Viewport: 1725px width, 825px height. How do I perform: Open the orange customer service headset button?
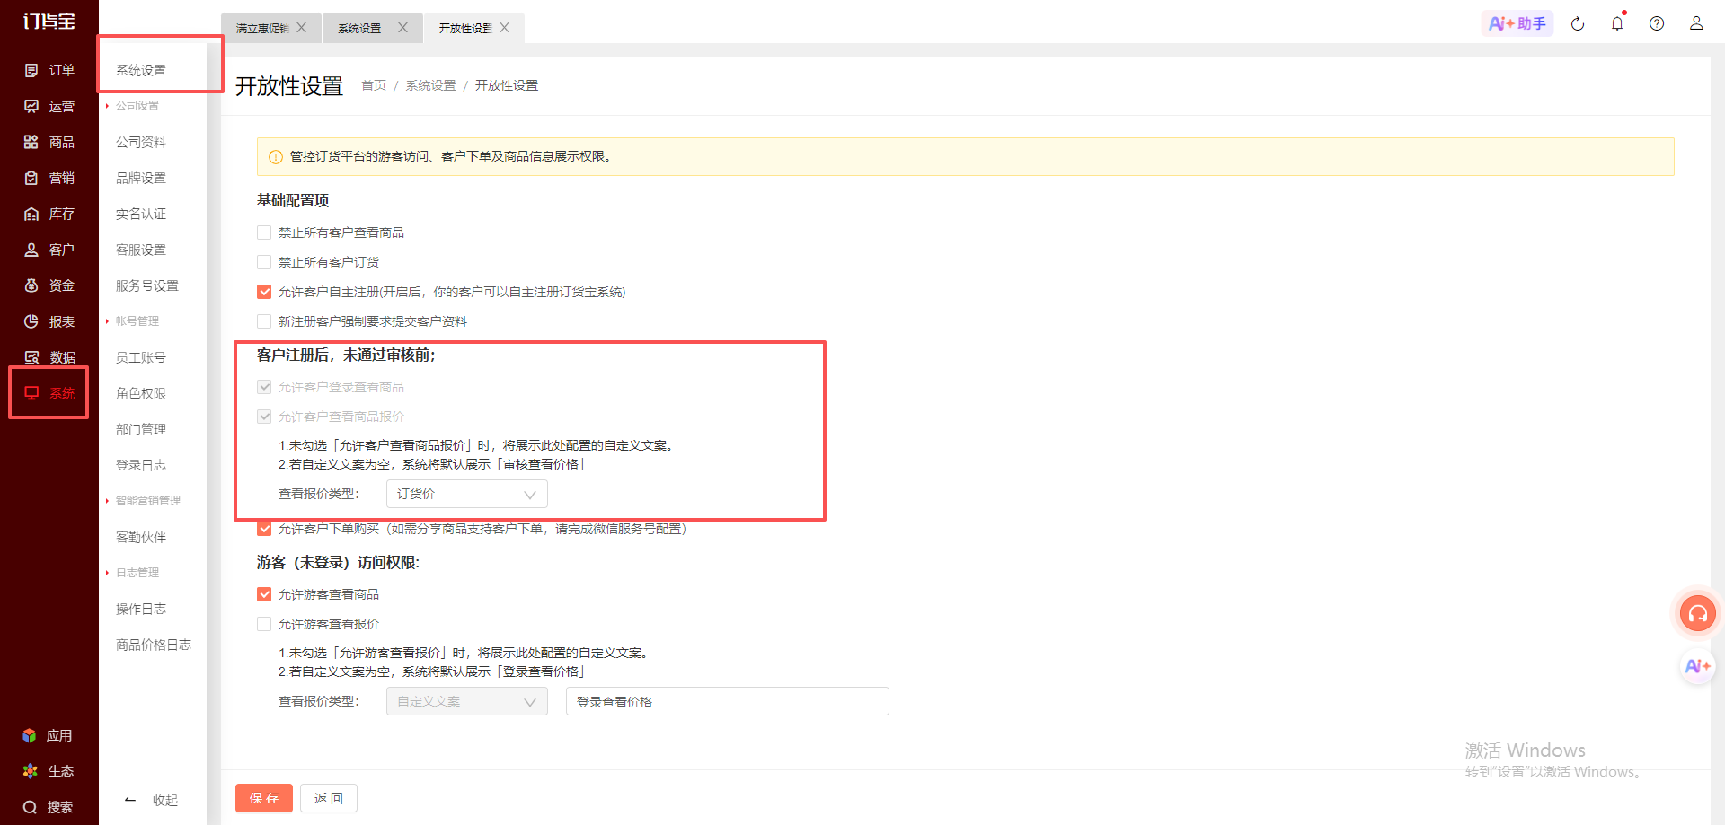(1698, 614)
